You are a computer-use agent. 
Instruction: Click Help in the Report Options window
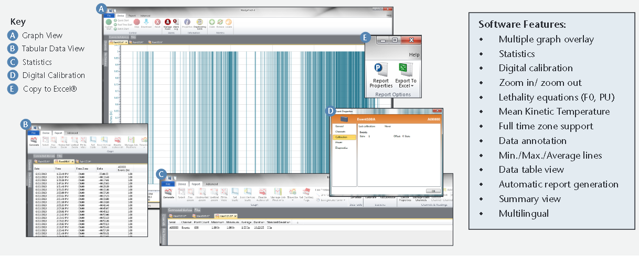pyautogui.click(x=414, y=54)
